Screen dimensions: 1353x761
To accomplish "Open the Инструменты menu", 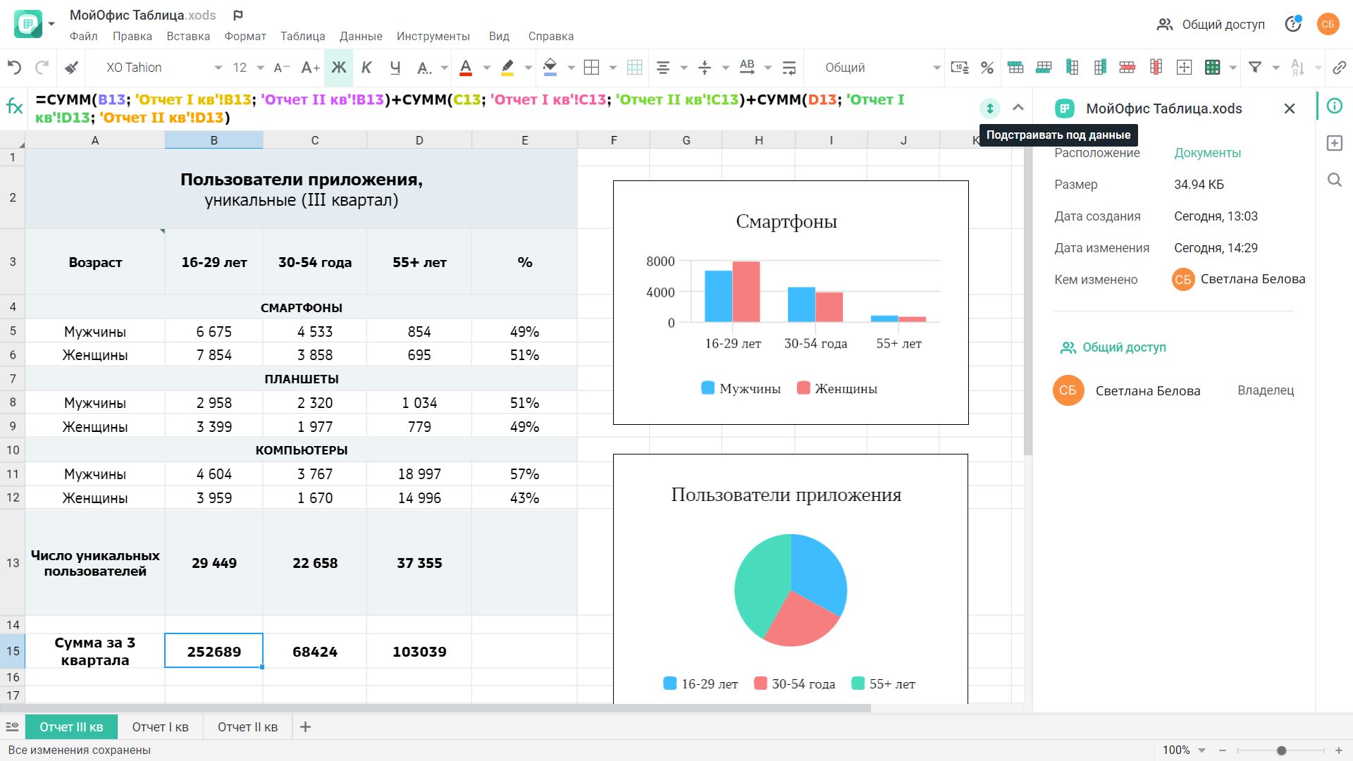I will [x=433, y=36].
